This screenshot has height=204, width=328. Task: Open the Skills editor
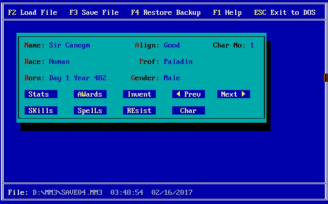point(41,110)
